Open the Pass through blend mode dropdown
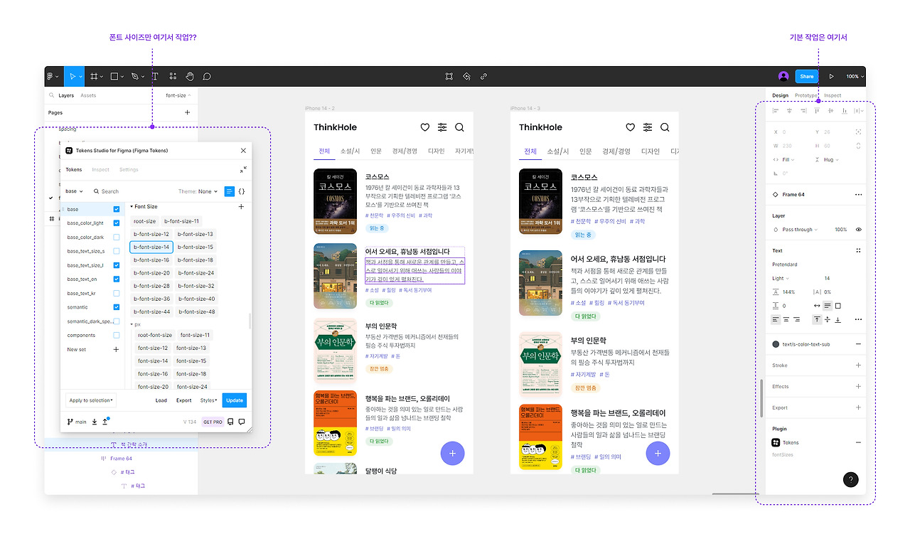Viewport: 910px width, 534px height. click(x=800, y=230)
